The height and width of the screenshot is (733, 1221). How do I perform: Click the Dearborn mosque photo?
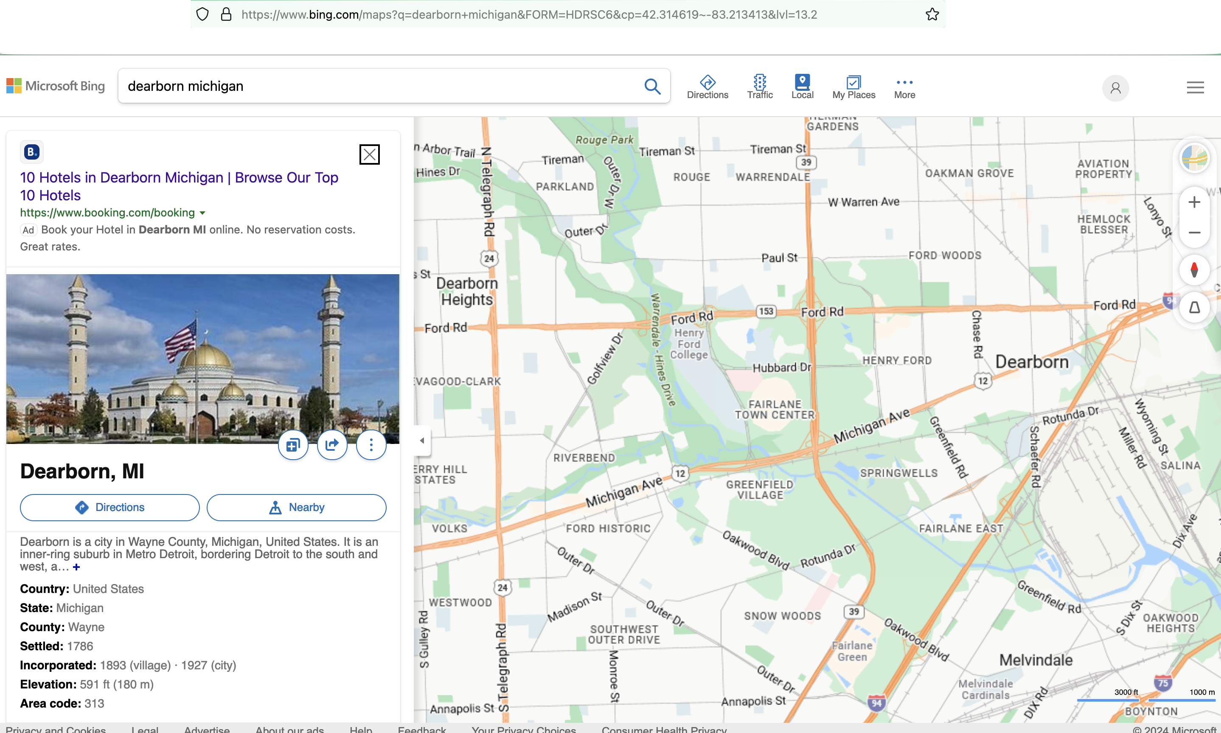(202, 359)
